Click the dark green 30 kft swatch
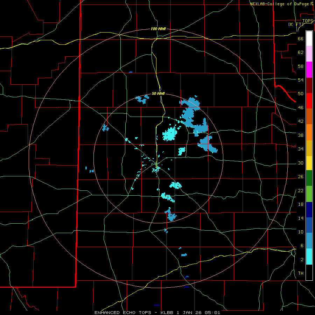The height and width of the screenshot is (315, 315). click(x=309, y=178)
